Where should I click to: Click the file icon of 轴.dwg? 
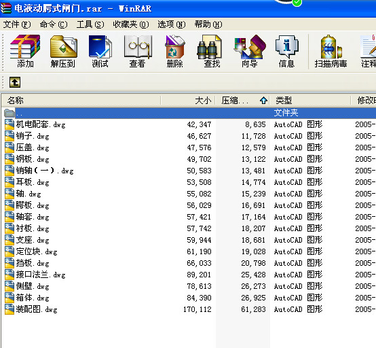click(x=10, y=194)
